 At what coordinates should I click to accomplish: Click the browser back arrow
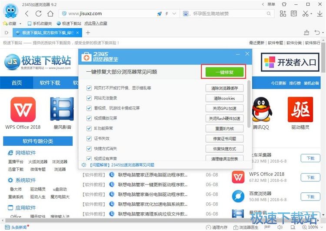[27, 14]
